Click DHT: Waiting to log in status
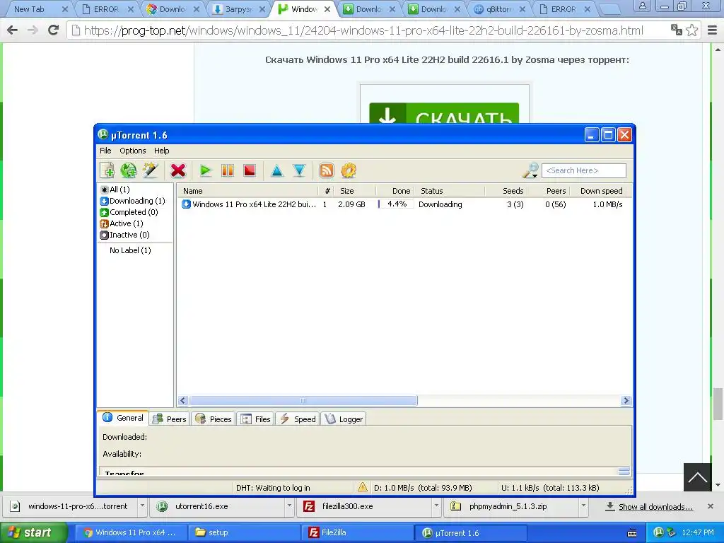The height and width of the screenshot is (543, 724). (273, 488)
